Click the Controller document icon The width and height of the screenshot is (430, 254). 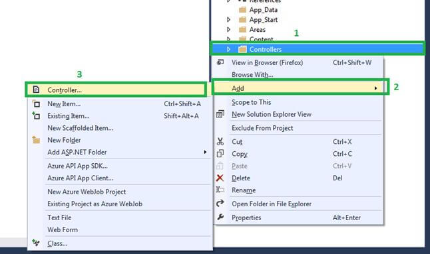[x=36, y=90]
